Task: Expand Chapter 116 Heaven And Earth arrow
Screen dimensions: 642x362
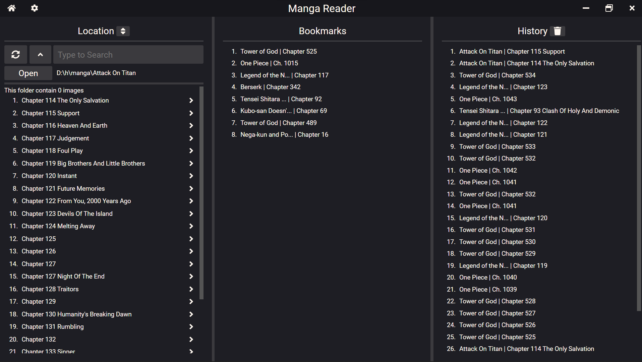Action: pos(191,126)
